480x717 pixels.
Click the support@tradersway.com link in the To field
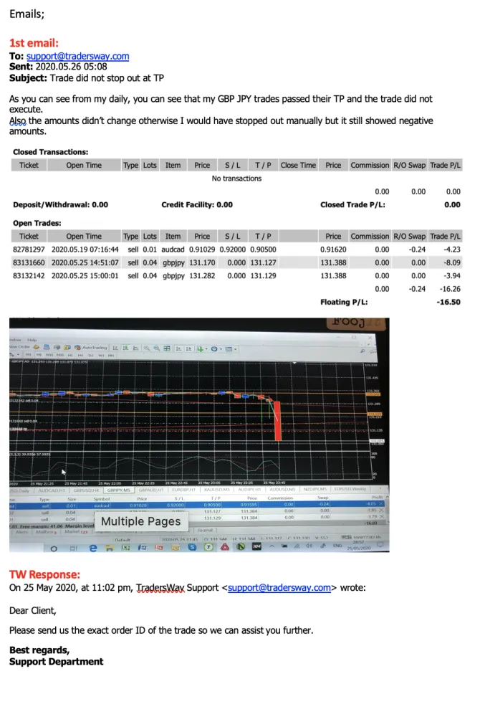pos(77,56)
